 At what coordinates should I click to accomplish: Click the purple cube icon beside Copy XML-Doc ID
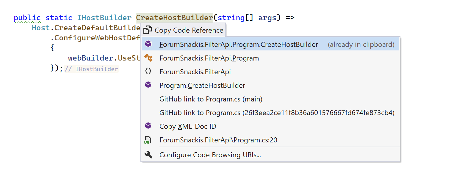tap(148, 126)
